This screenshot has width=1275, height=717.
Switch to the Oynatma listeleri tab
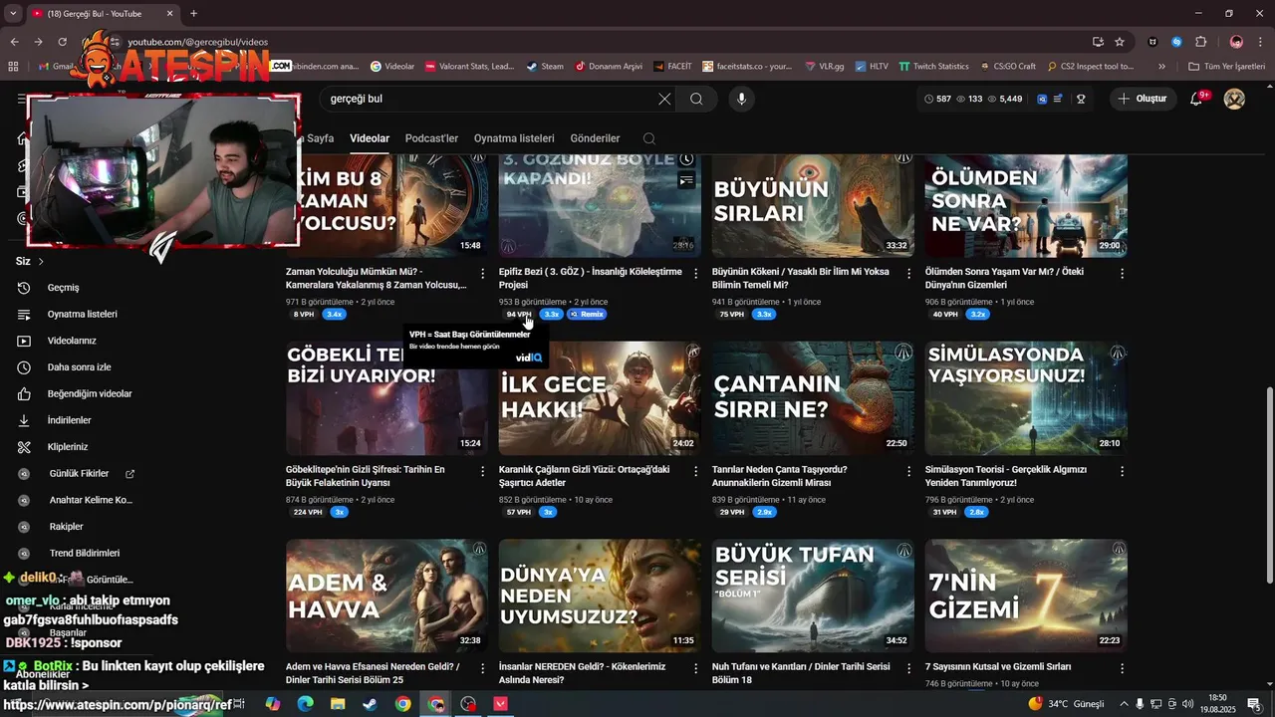[514, 138]
